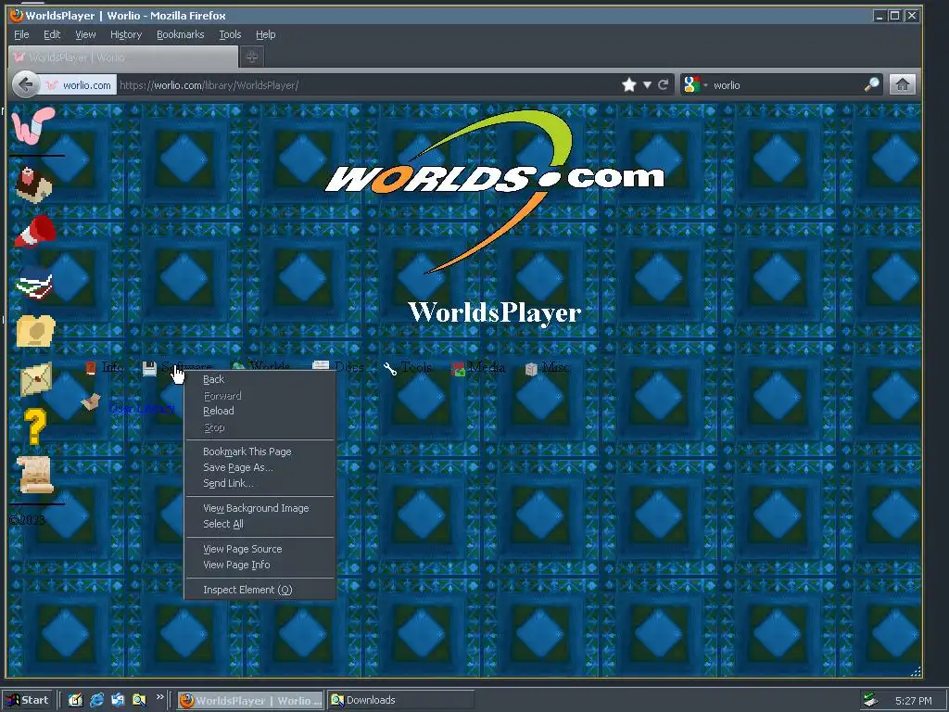Viewport: 949px width, 712px height.
Task: Click the document icon beside Docs
Action: click(320, 366)
